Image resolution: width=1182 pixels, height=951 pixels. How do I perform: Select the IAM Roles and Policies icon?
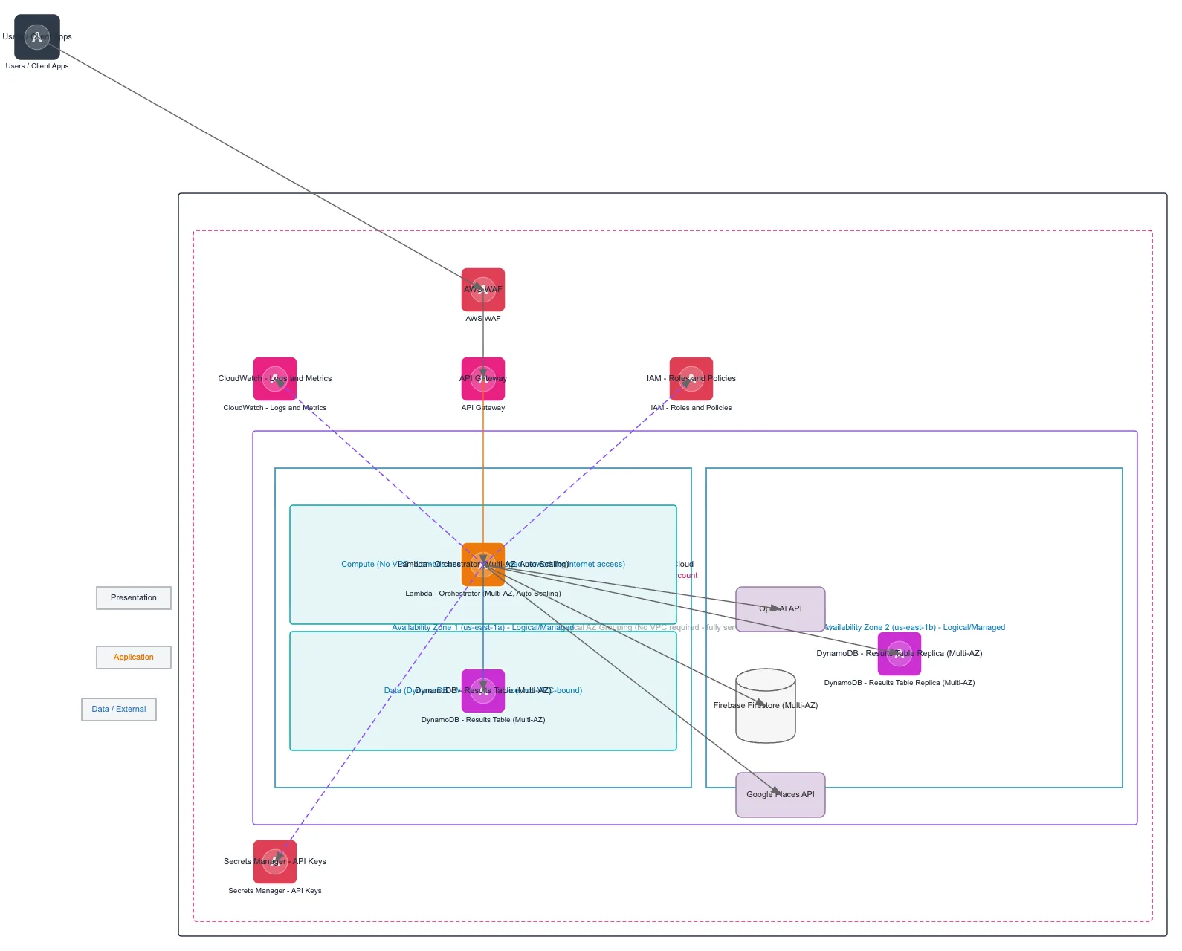(x=691, y=379)
